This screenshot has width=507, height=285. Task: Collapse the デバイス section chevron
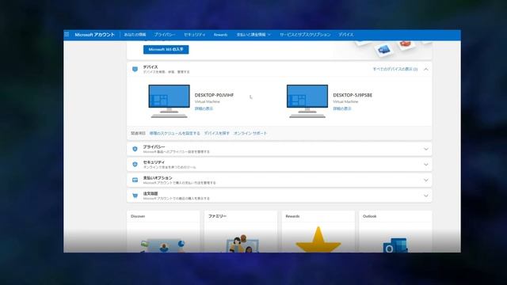click(426, 69)
